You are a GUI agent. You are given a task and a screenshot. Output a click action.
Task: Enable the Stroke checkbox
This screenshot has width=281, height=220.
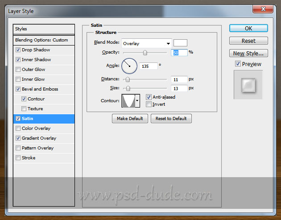(18, 158)
